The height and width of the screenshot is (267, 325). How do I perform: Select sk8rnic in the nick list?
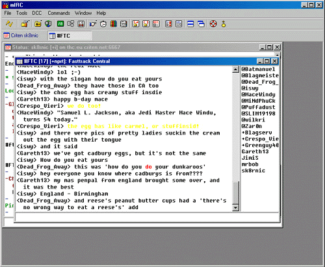click(x=253, y=170)
